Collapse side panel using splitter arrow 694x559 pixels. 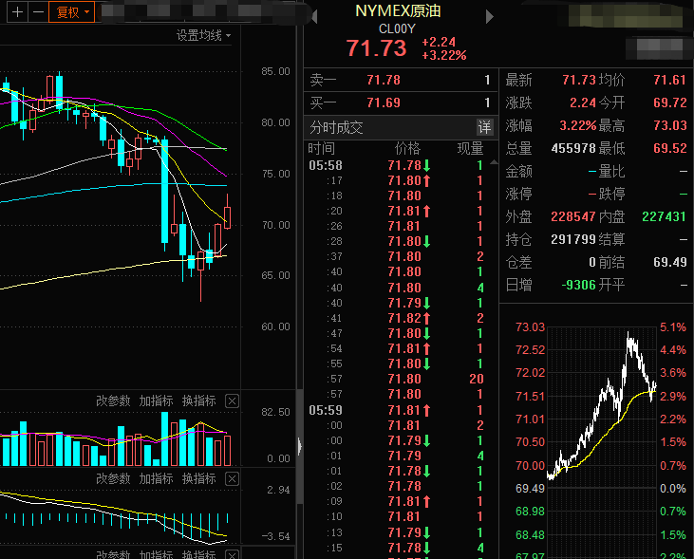300,447
